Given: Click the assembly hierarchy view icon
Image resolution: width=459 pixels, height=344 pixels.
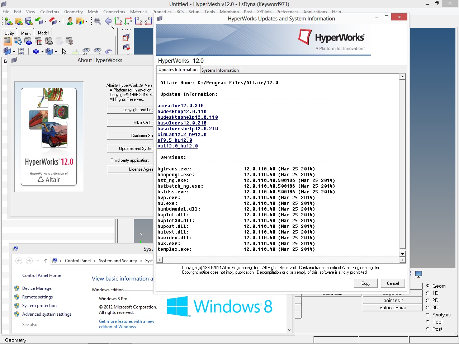Looking at the screenshot, I should pyautogui.click(x=18, y=41).
